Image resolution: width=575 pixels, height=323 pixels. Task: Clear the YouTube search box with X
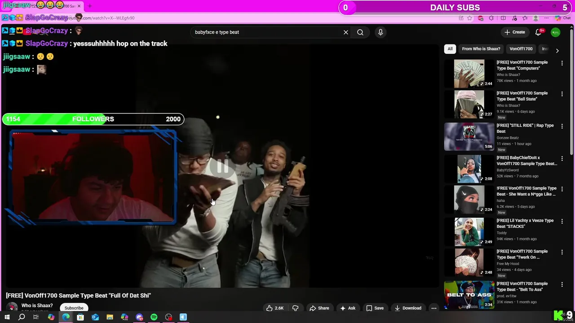click(x=346, y=32)
